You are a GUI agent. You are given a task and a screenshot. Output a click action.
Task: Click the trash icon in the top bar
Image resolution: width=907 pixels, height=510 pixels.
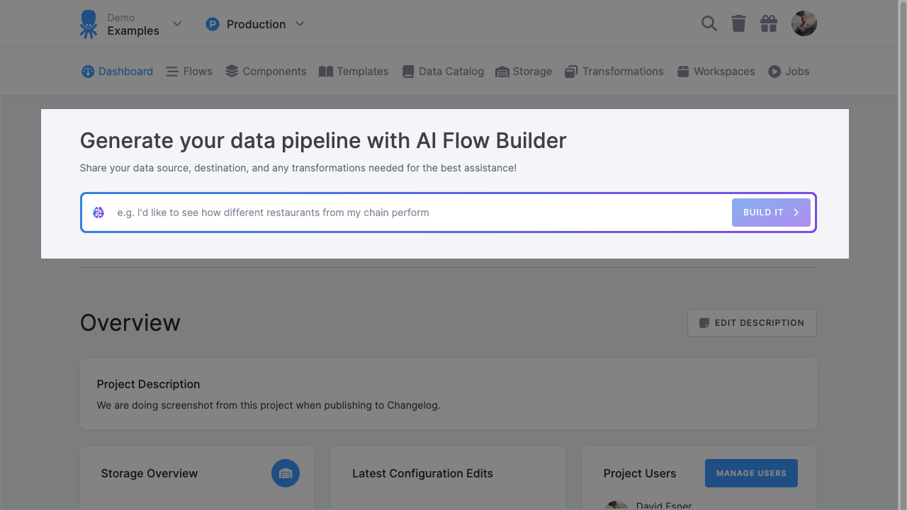738,23
